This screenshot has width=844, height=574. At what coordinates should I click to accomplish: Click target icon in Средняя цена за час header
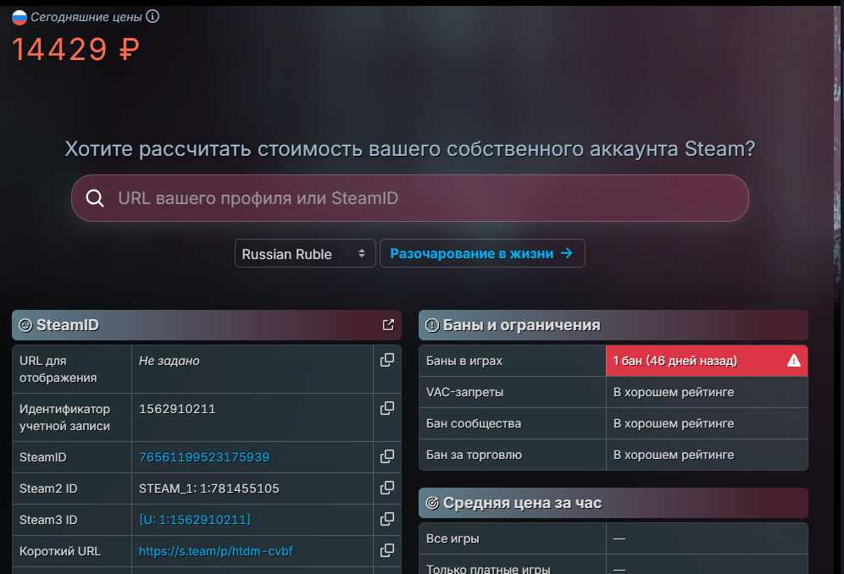click(432, 503)
